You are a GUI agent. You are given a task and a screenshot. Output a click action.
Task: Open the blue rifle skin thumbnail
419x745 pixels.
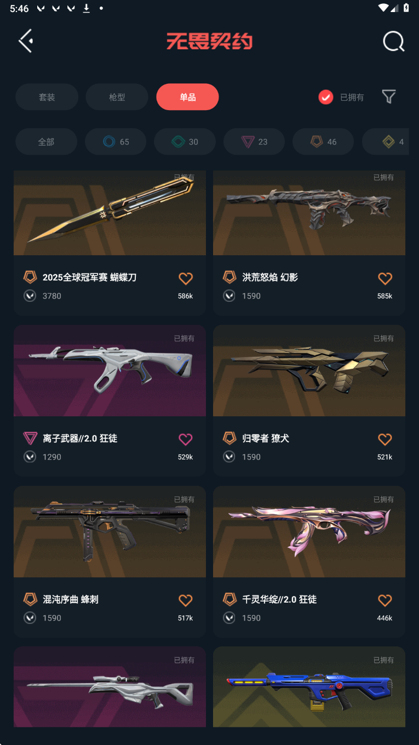point(309,687)
